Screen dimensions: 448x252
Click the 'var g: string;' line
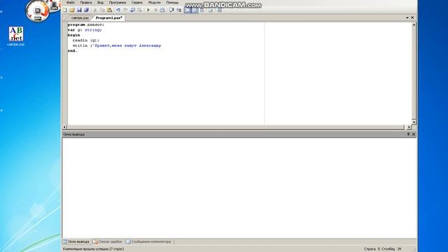click(x=85, y=30)
